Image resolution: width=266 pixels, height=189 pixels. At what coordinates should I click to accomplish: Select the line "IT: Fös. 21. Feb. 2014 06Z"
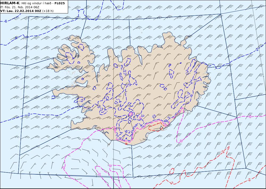coord(20,7)
